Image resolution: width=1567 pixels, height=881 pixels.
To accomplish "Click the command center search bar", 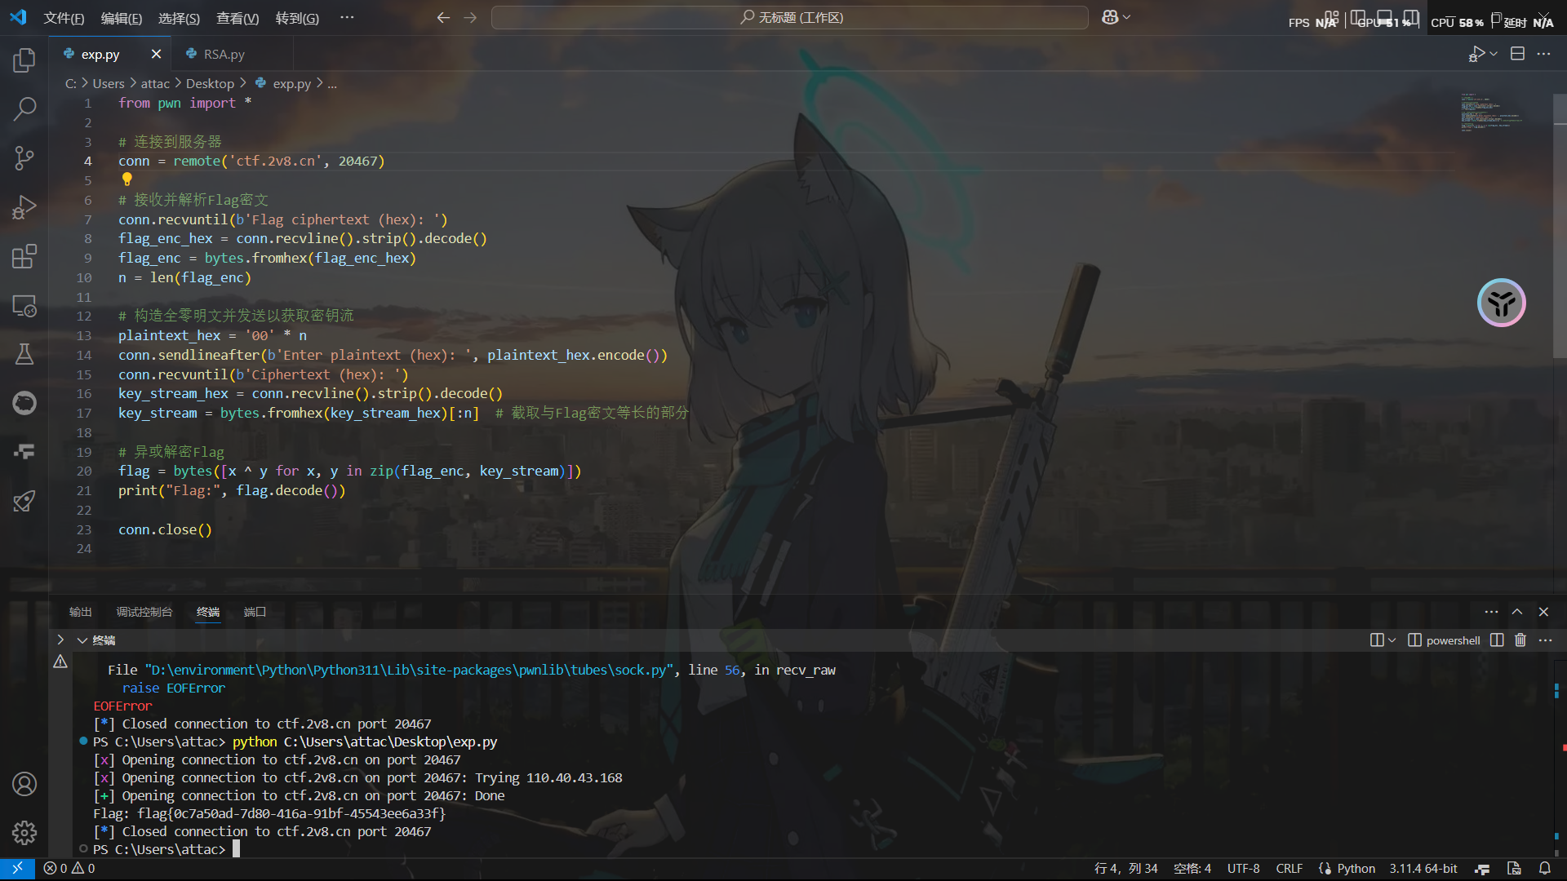I will [x=788, y=16].
